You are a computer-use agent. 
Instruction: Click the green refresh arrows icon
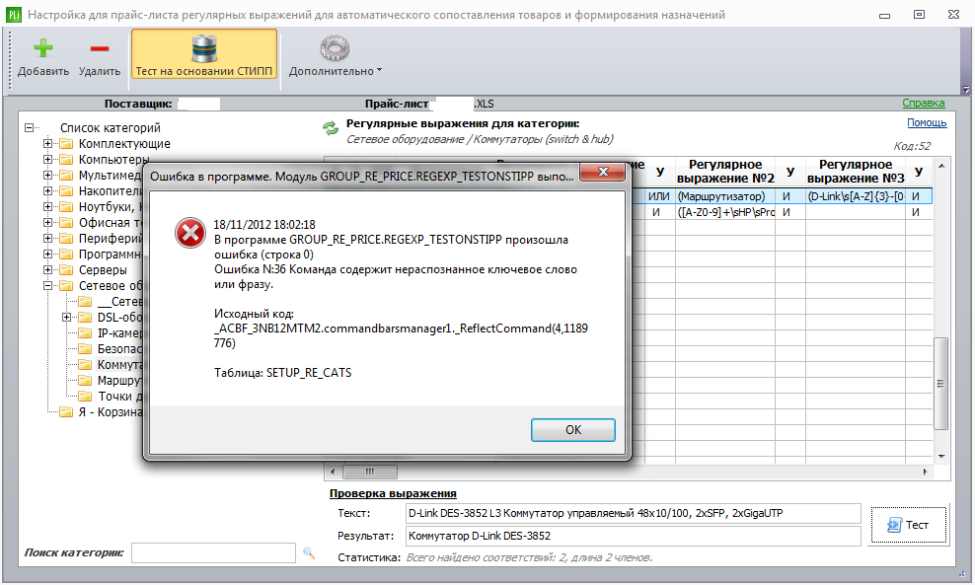coord(331,128)
